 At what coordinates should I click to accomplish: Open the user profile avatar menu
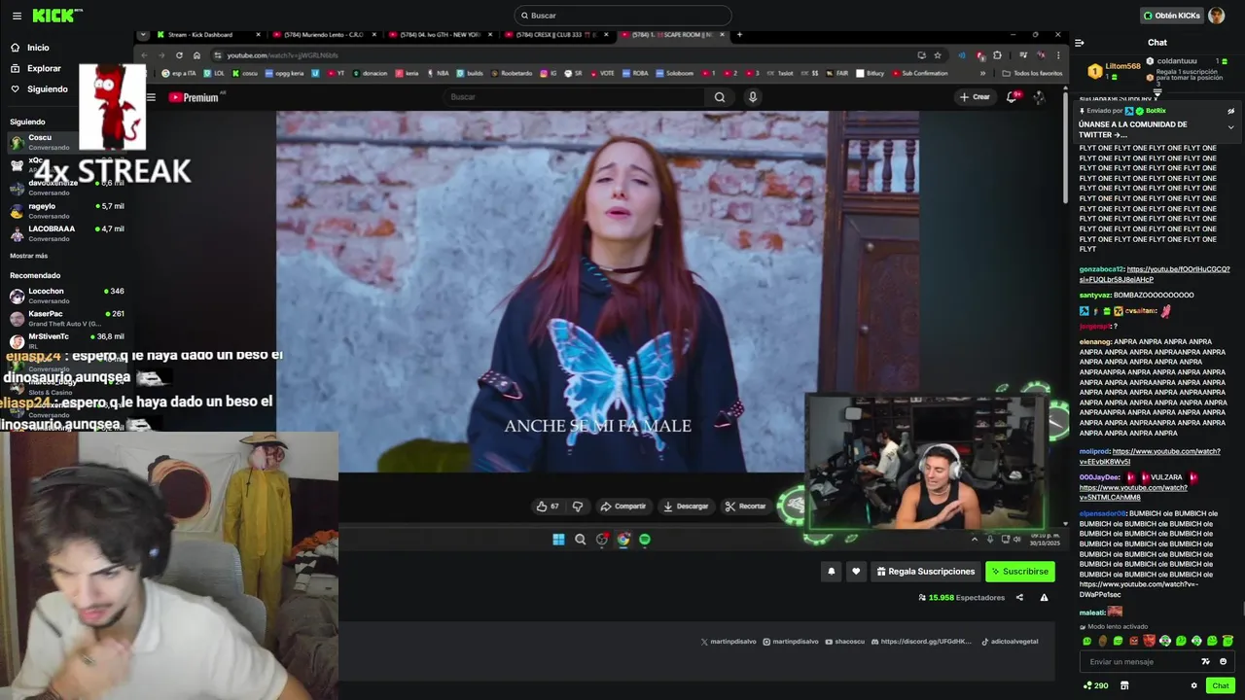(x=1217, y=16)
